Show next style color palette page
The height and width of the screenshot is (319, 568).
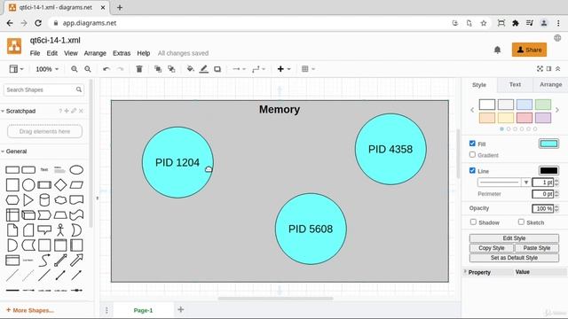pyautogui.click(x=557, y=110)
